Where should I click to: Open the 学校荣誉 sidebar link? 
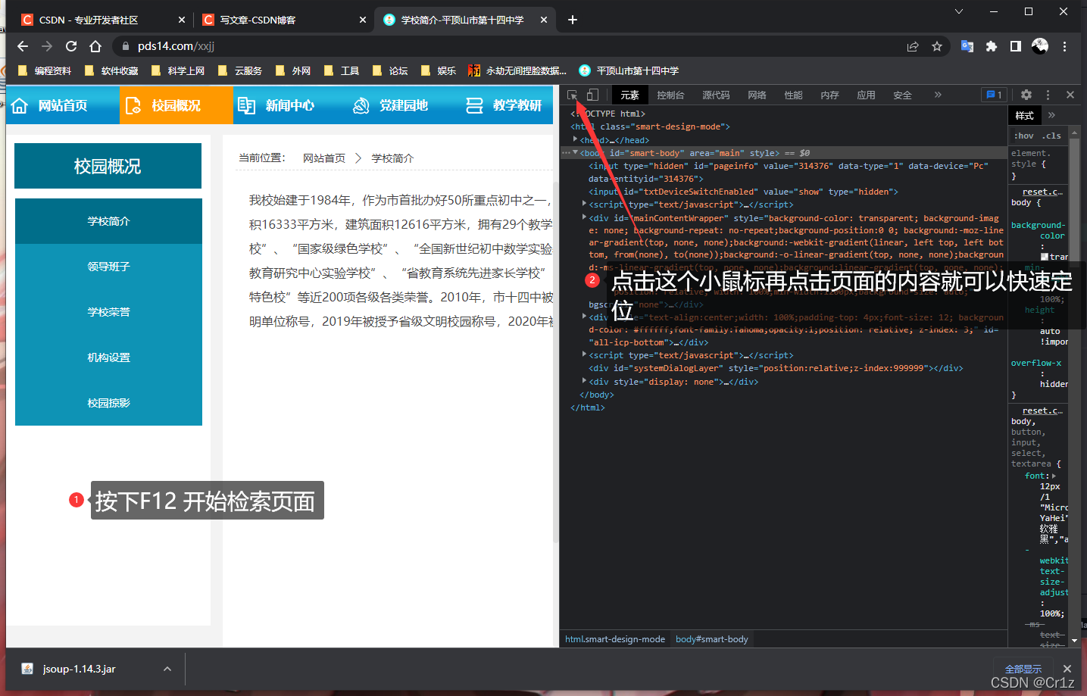[x=108, y=312]
